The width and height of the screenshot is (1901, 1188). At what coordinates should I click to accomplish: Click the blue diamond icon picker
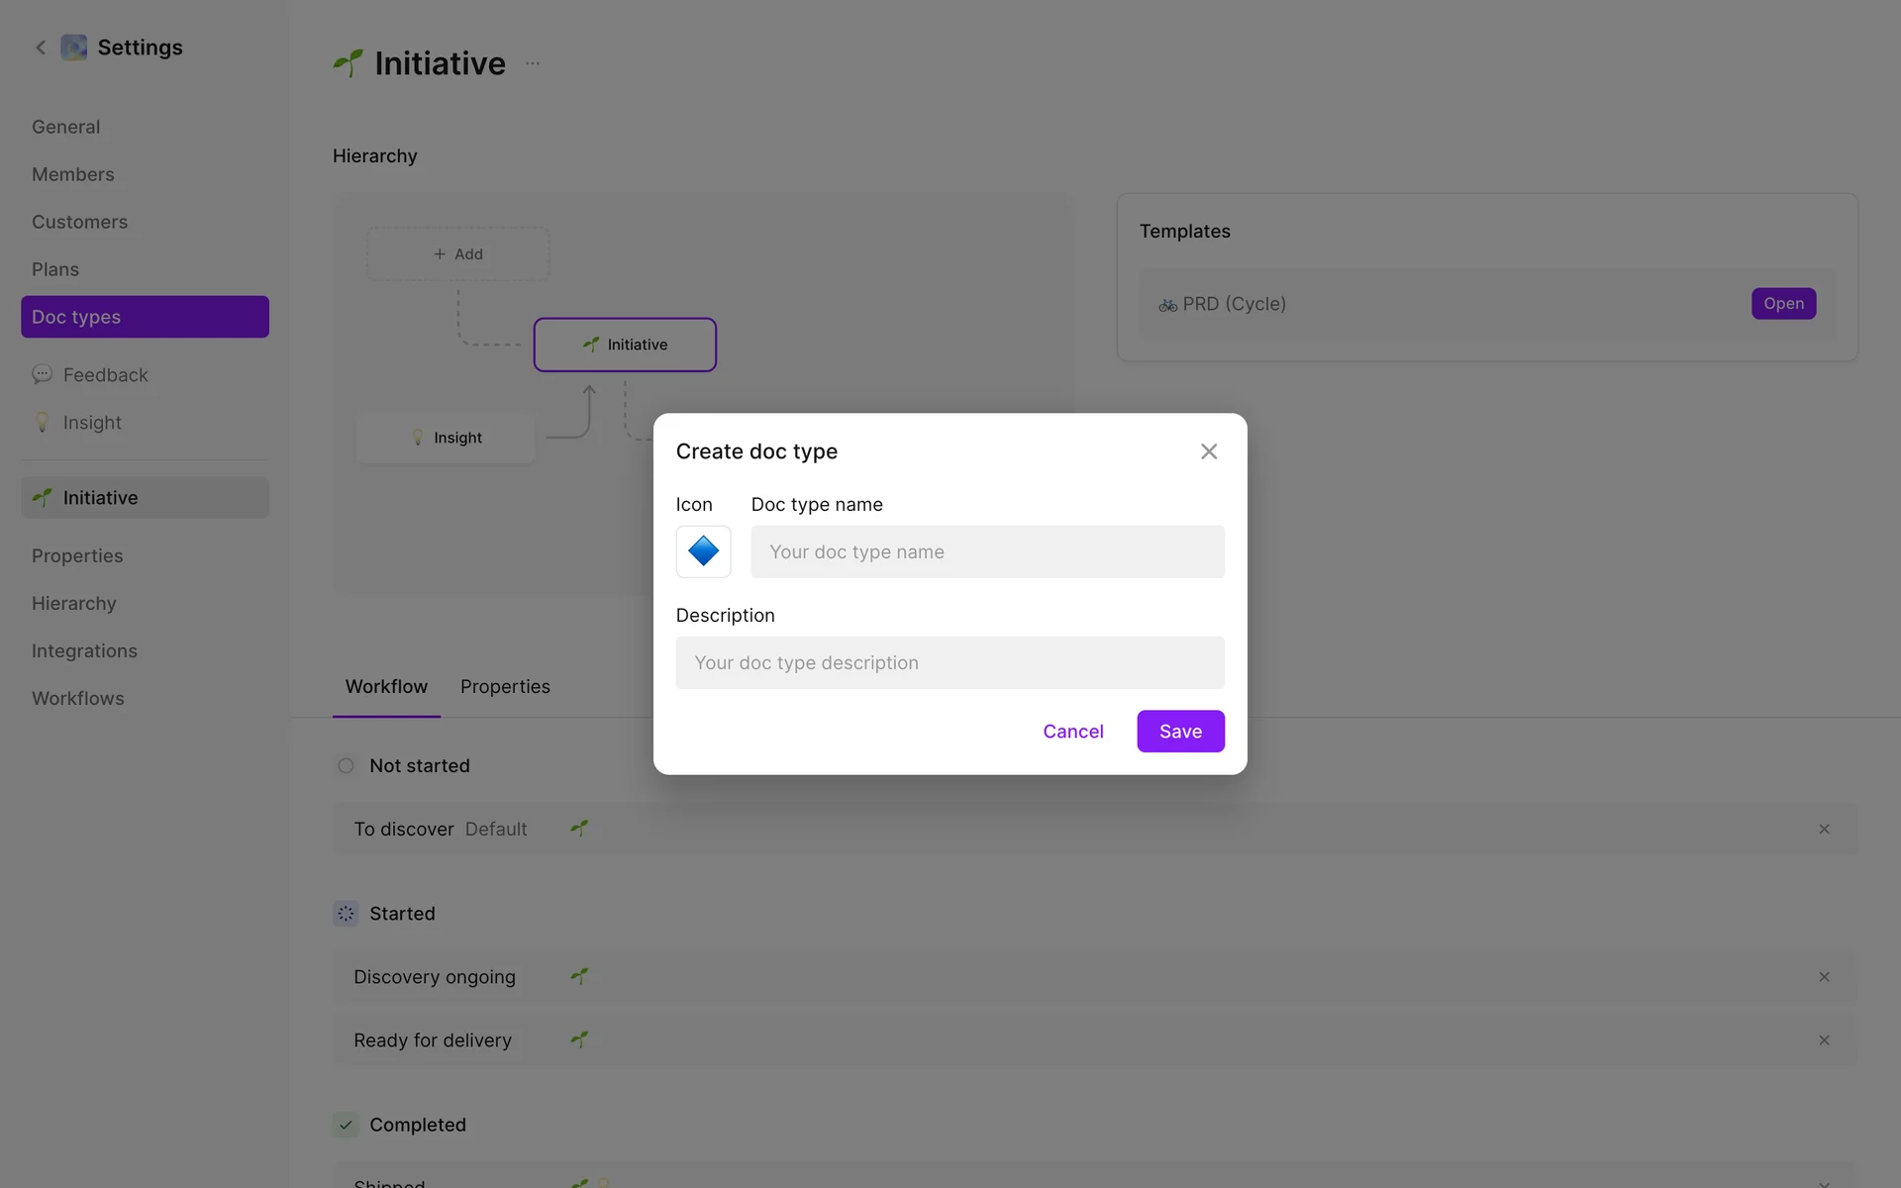pos(703,551)
